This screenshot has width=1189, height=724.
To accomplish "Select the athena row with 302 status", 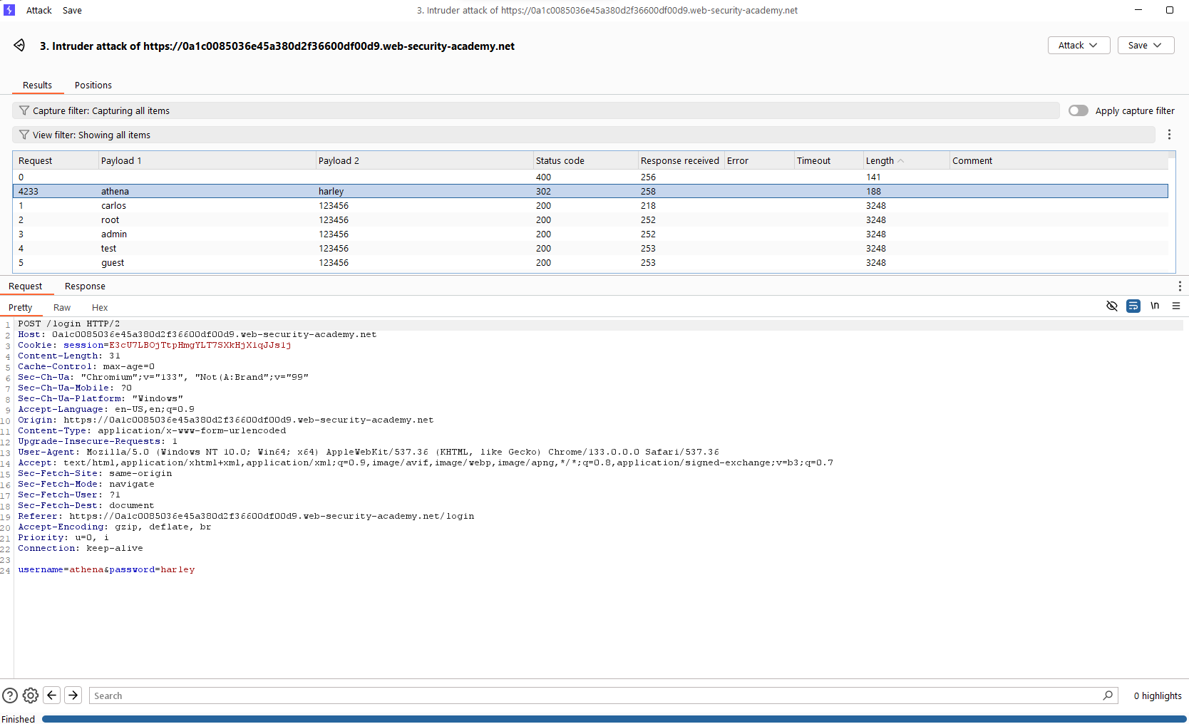I will (x=590, y=191).
